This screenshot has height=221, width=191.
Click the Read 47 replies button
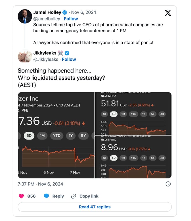coord(95,207)
